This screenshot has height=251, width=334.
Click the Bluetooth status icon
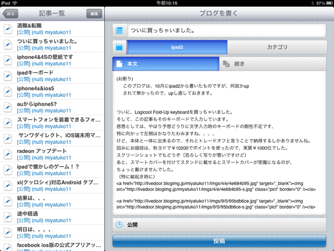click(313, 3)
